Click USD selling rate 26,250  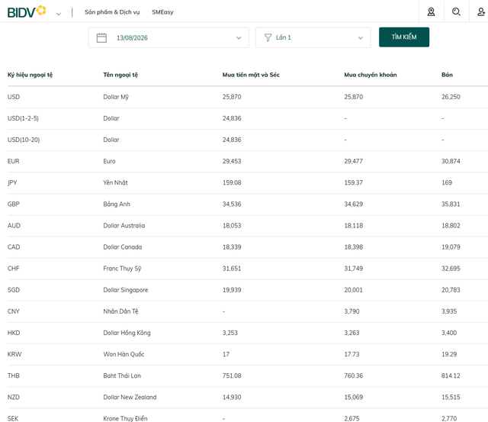point(451,97)
